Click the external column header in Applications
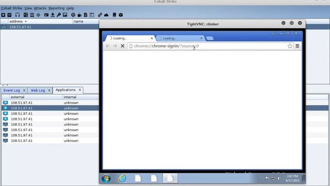The image size is (330, 186). click(36, 97)
